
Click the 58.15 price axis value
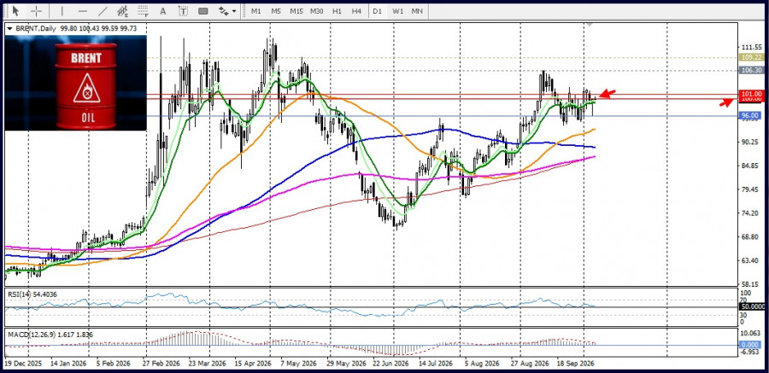coord(750,283)
